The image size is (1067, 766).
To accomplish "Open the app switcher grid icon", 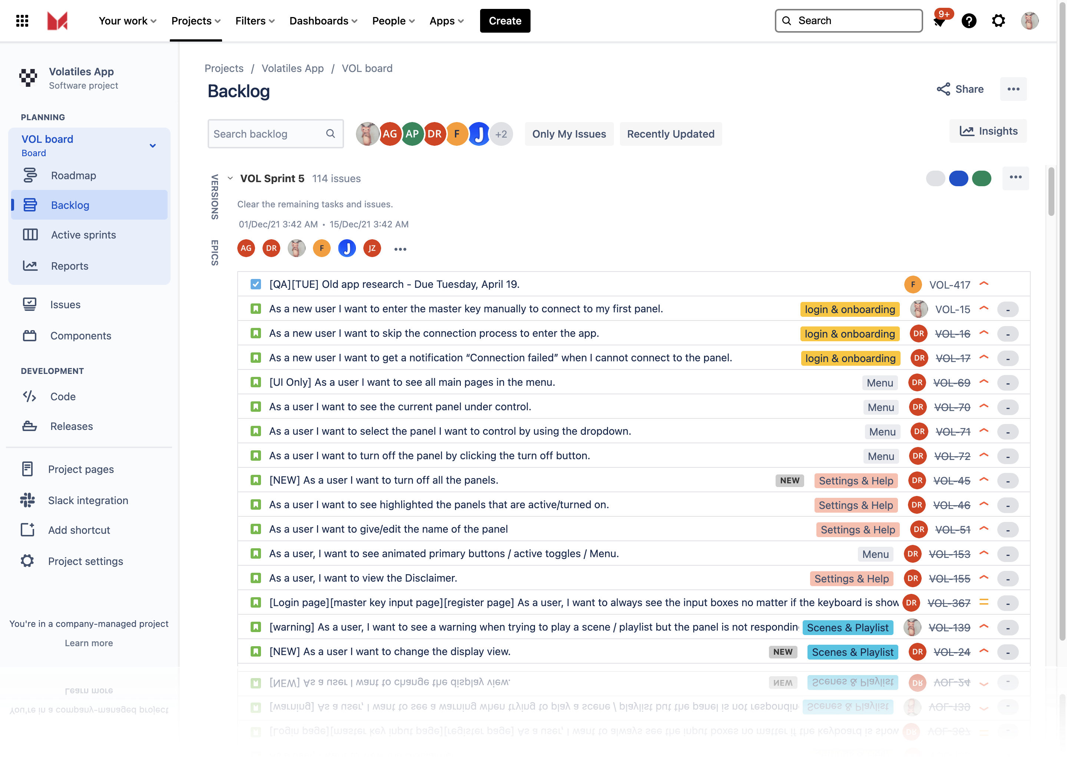I will [x=22, y=21].
